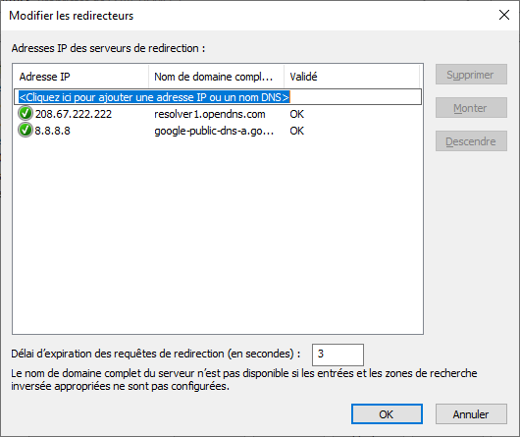This screenshot has height=437, width=520.
Task: Select the 208.67.222.222 address entry
Action: tap(74, 114)
